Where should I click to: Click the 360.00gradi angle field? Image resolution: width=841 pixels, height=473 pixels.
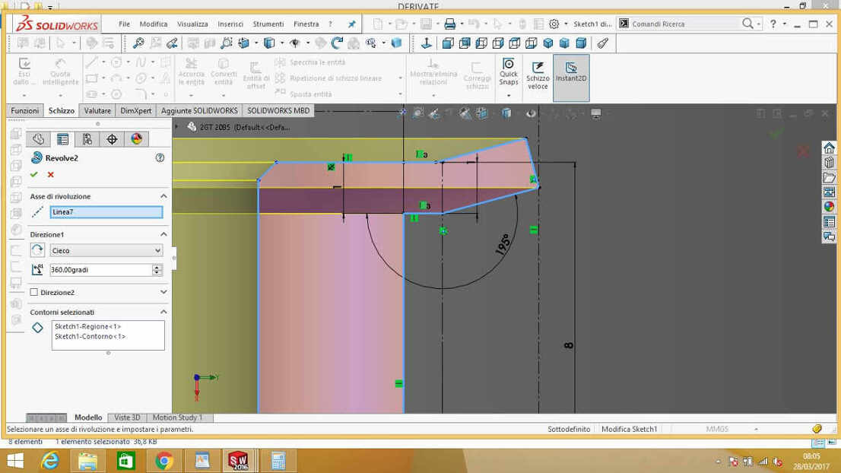101,270
